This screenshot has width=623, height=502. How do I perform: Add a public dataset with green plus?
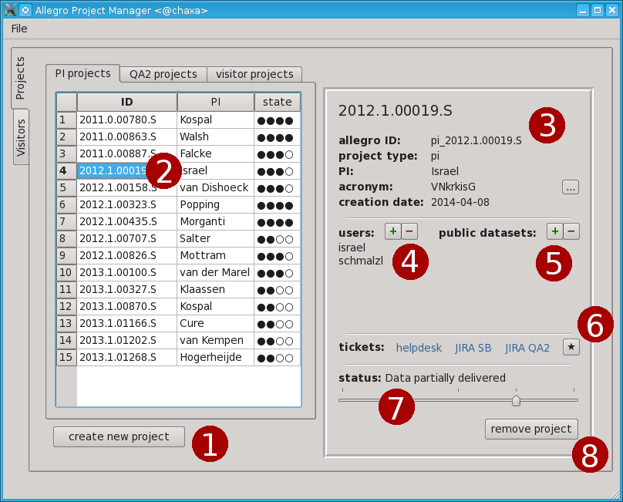555,231
